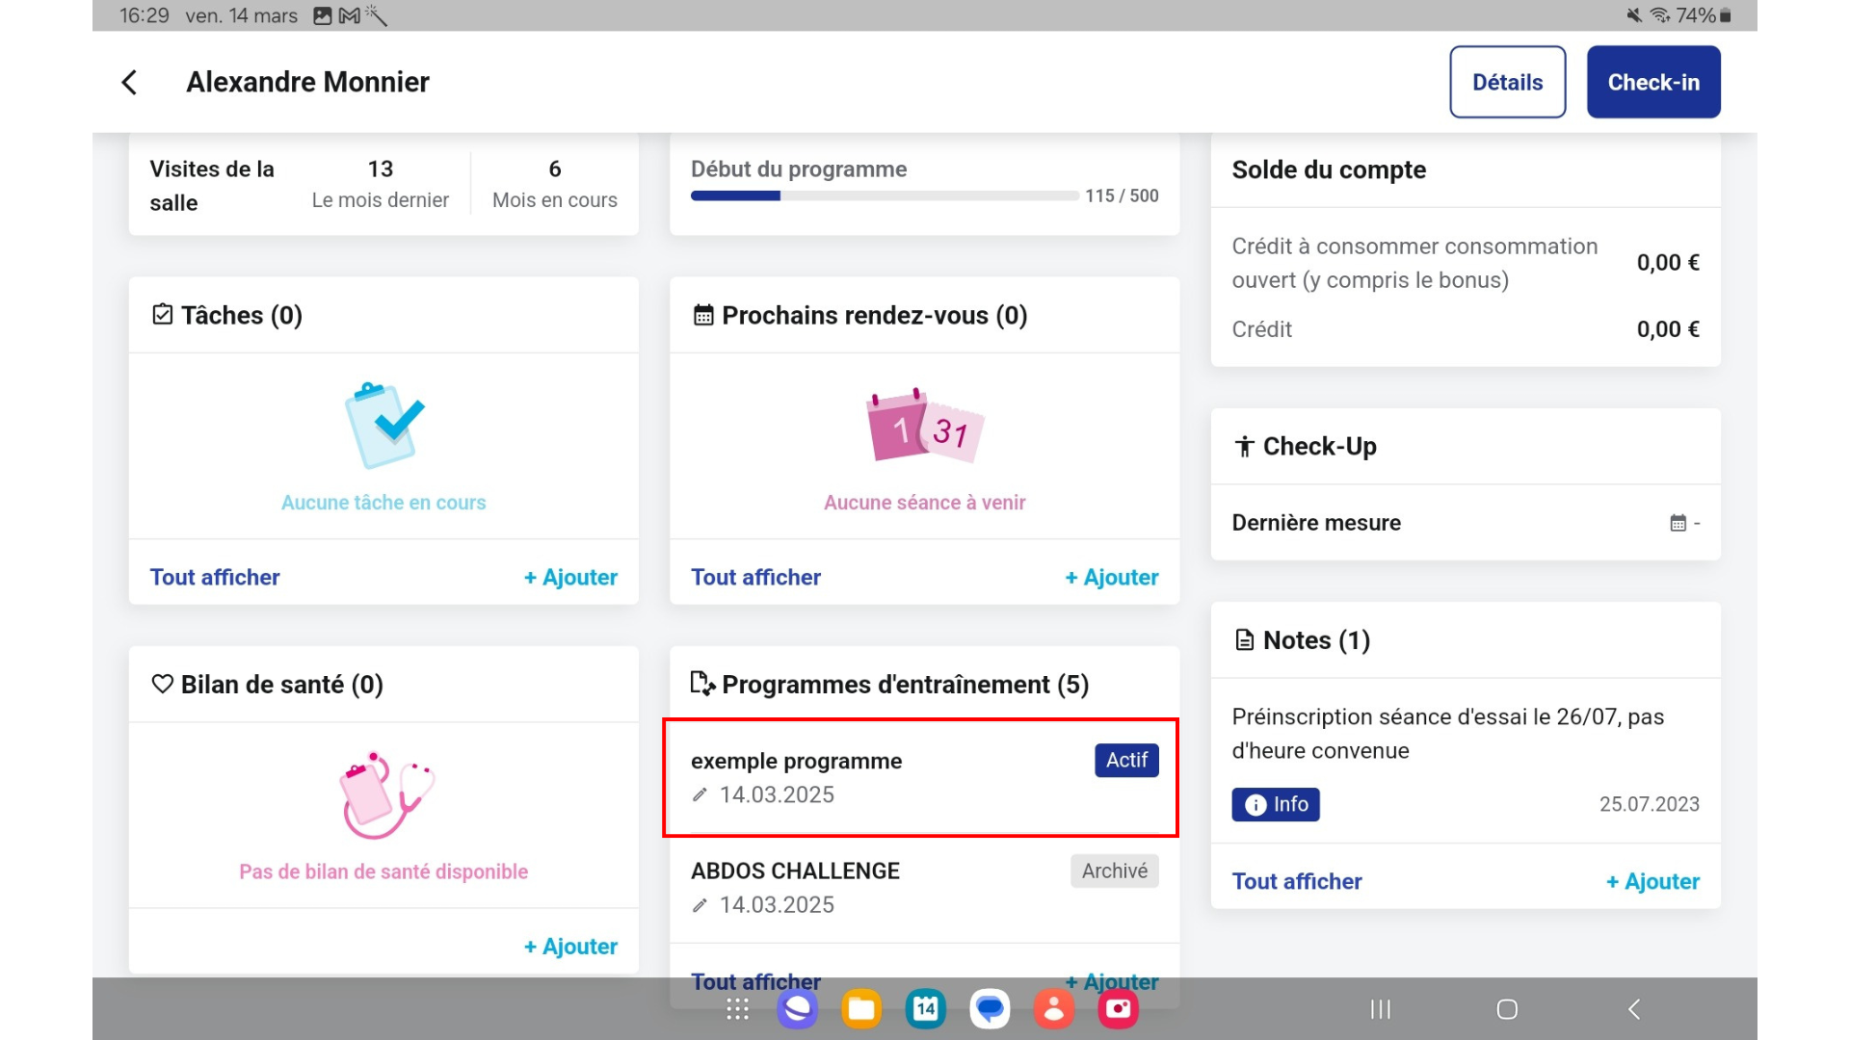Viewport: 1850px width, 1040px height.
Task: Click the 13 Le mois dernier visits stat
Action: 381,183
